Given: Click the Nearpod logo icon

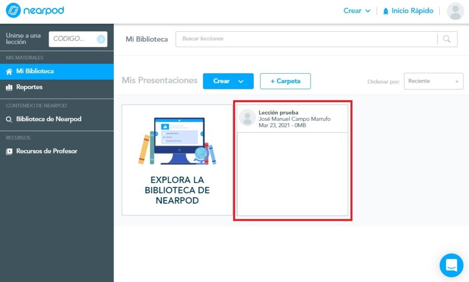Looking at the screenshot, I should click(14, 11).
